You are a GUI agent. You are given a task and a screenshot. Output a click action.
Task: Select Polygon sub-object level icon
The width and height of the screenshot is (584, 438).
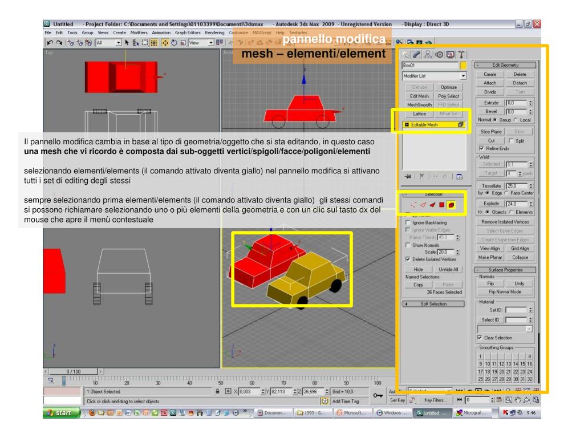point(442,205)
